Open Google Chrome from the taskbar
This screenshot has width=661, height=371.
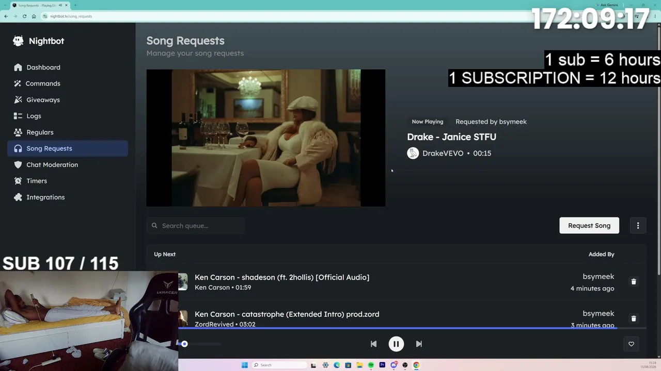pyautogui.click(x=416, y=365)
